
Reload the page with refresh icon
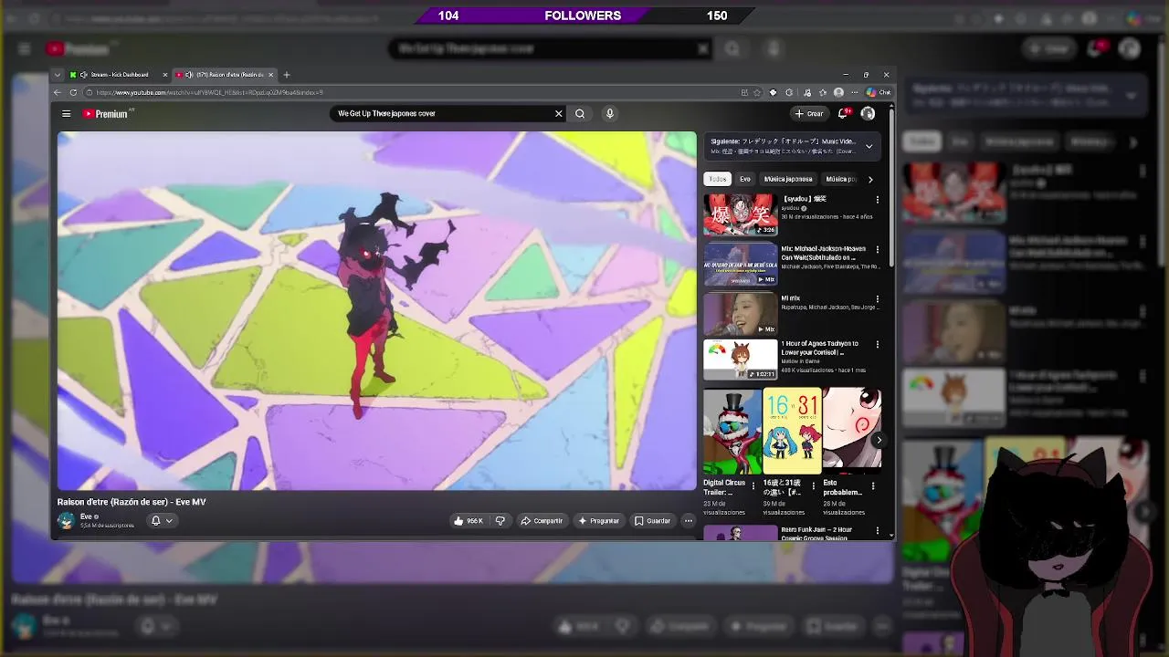click(74, 92)
